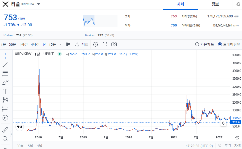Viewport: 242px width, 149px height.
Task: Click the XRP/KRW chart symbol title
Action: 34,54
